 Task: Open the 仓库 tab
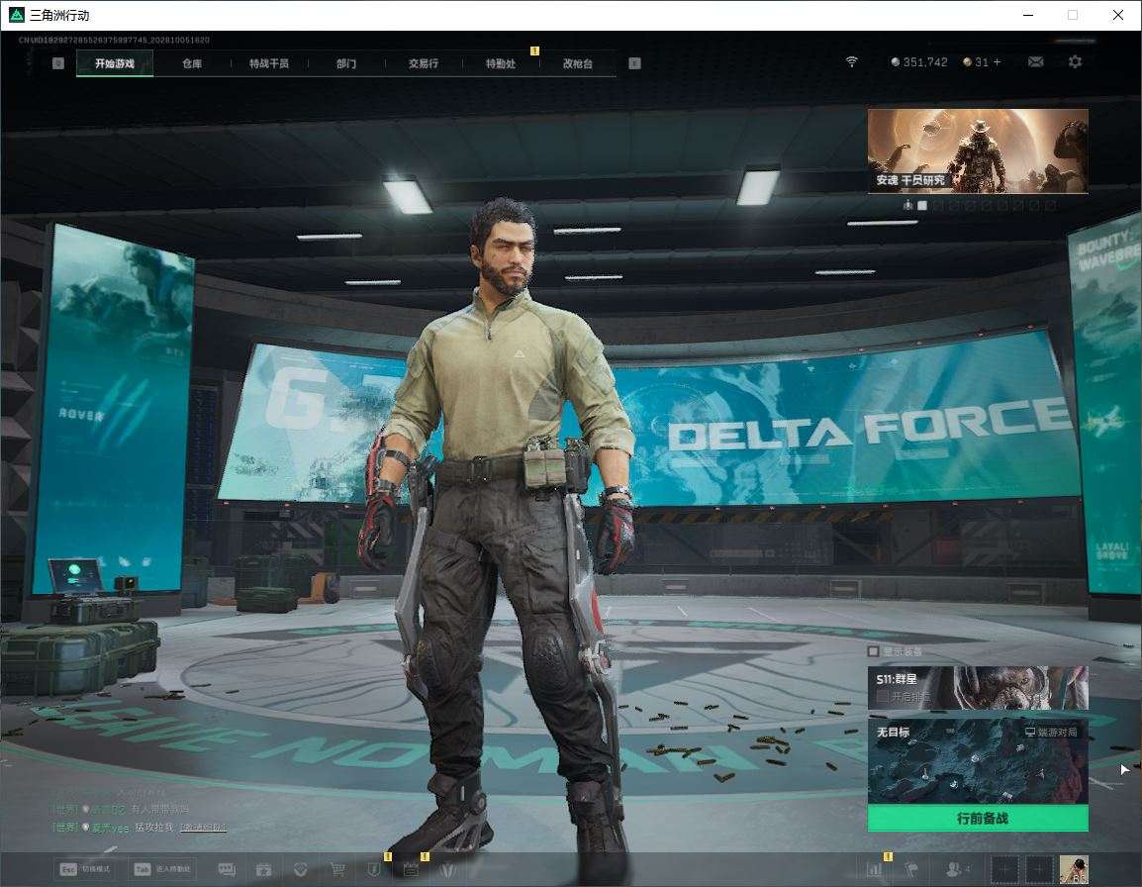(x=192, y=63)
